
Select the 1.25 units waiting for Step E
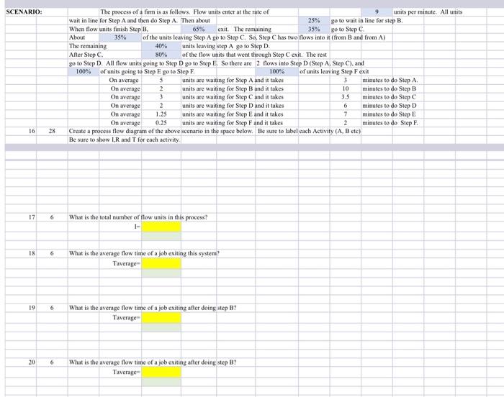[x=161, y=114]
